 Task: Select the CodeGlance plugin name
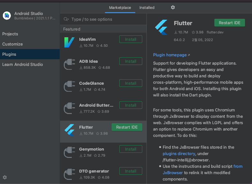tap(92, 83)
